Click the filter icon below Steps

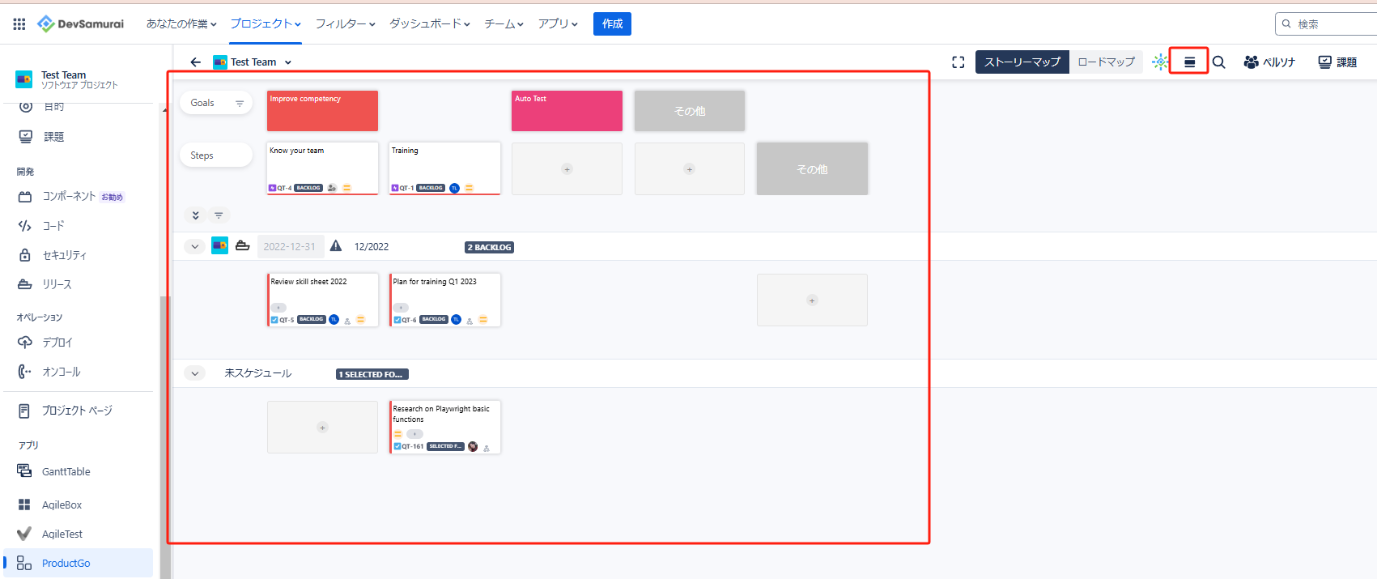click(219, 215)
